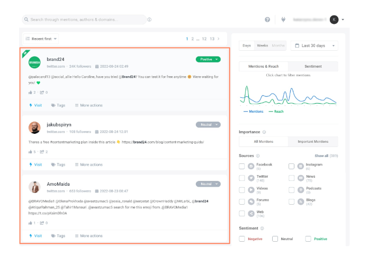Check the Podcasts source checkbox
368x256 pixels.
coord(292,190)
